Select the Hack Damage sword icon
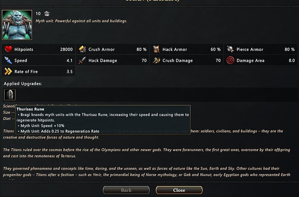Screen dimensions: 299x197 pyautogui.click(x=82, y=60)
